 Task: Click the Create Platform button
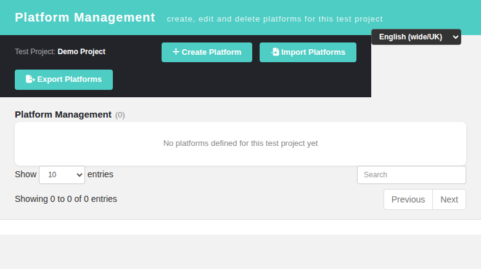[207, 52]
